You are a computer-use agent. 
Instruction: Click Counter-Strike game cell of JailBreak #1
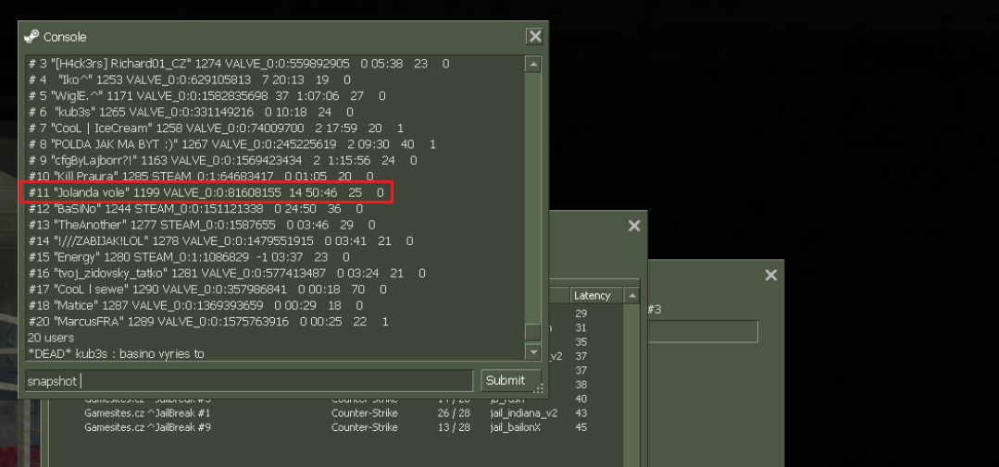pos(365,413)
